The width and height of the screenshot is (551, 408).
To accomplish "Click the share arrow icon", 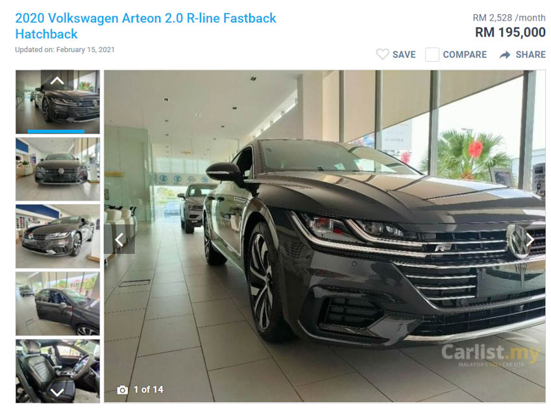I will tap(505, 55).
